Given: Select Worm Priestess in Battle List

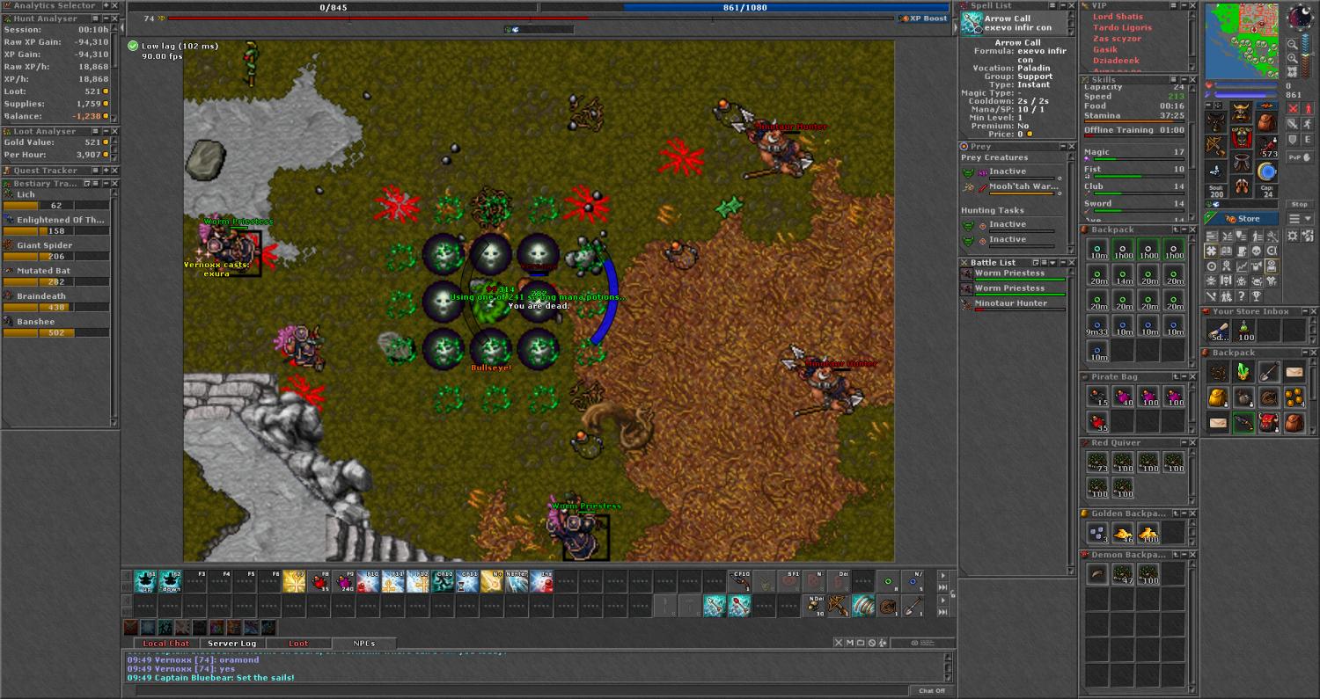Looking at the screenshot, I should 1009,273.
